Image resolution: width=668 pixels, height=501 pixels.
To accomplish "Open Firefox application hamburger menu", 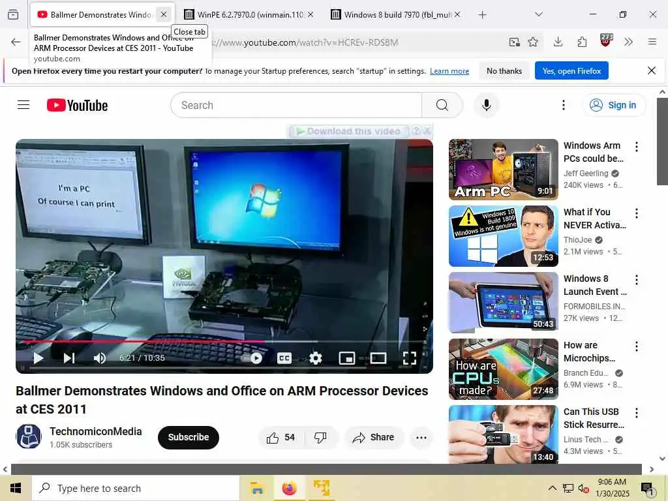I will click(x=652, y=42).
